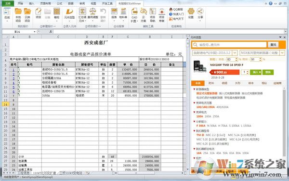Select the 25A rated current option

(x=206, y=153)
